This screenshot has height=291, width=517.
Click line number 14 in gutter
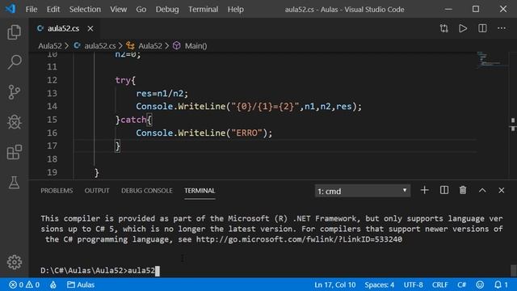[x=52, y=106]
